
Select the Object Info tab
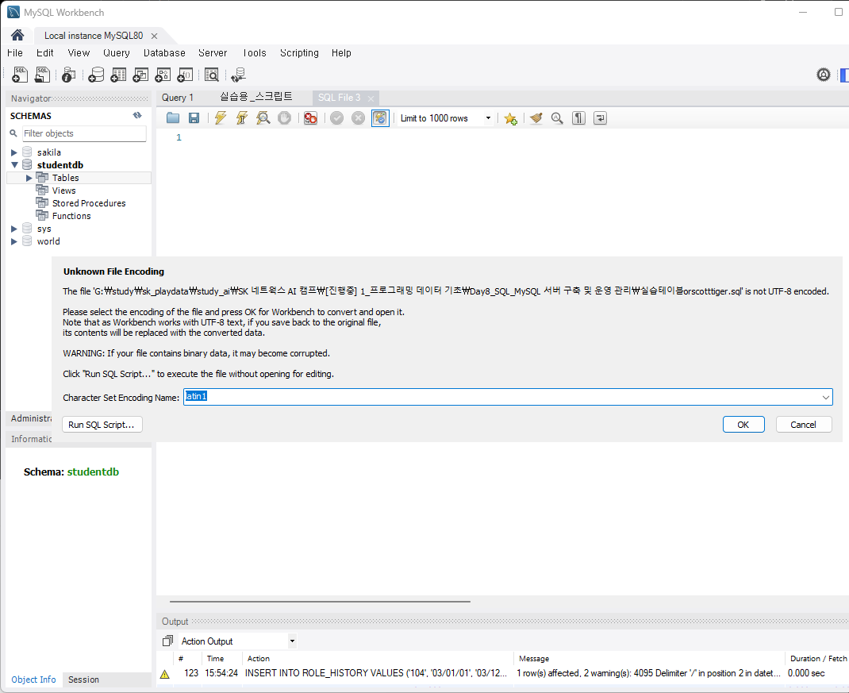tap(33, 680)
